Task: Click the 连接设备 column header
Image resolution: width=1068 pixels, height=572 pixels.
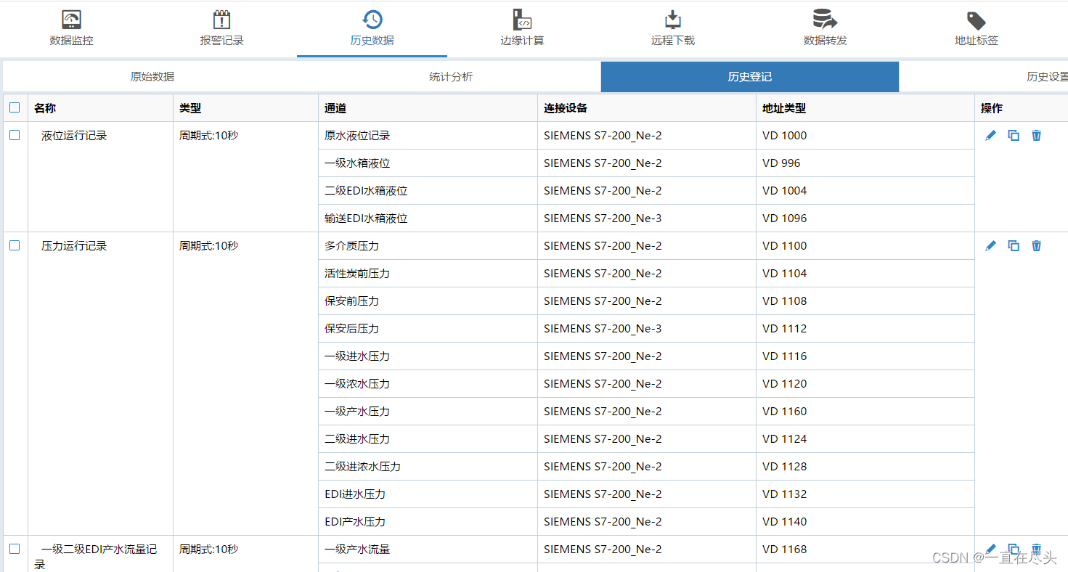Action: (x=646, y=108)
